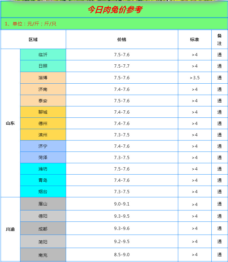Click the 今日肉兔价参考 title banner

(x=114, y=10)
